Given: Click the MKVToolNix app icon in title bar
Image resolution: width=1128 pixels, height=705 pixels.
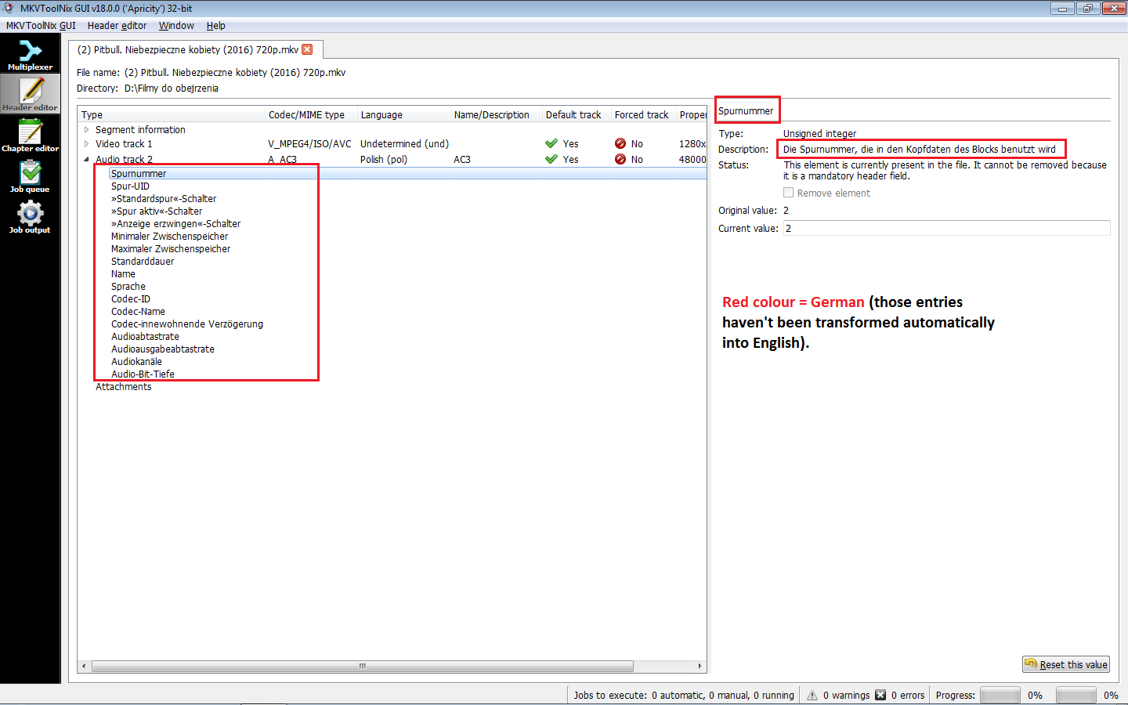Looking at the screenshot, I should (9, 8).
